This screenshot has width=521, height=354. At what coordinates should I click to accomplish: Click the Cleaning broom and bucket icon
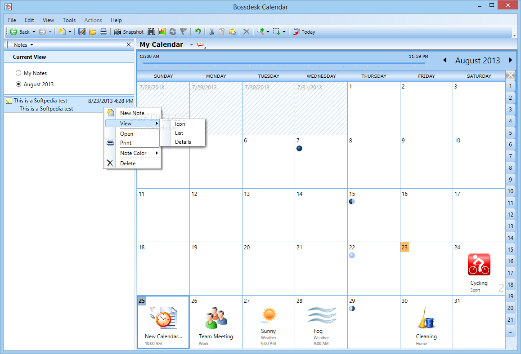click(427, 318)
